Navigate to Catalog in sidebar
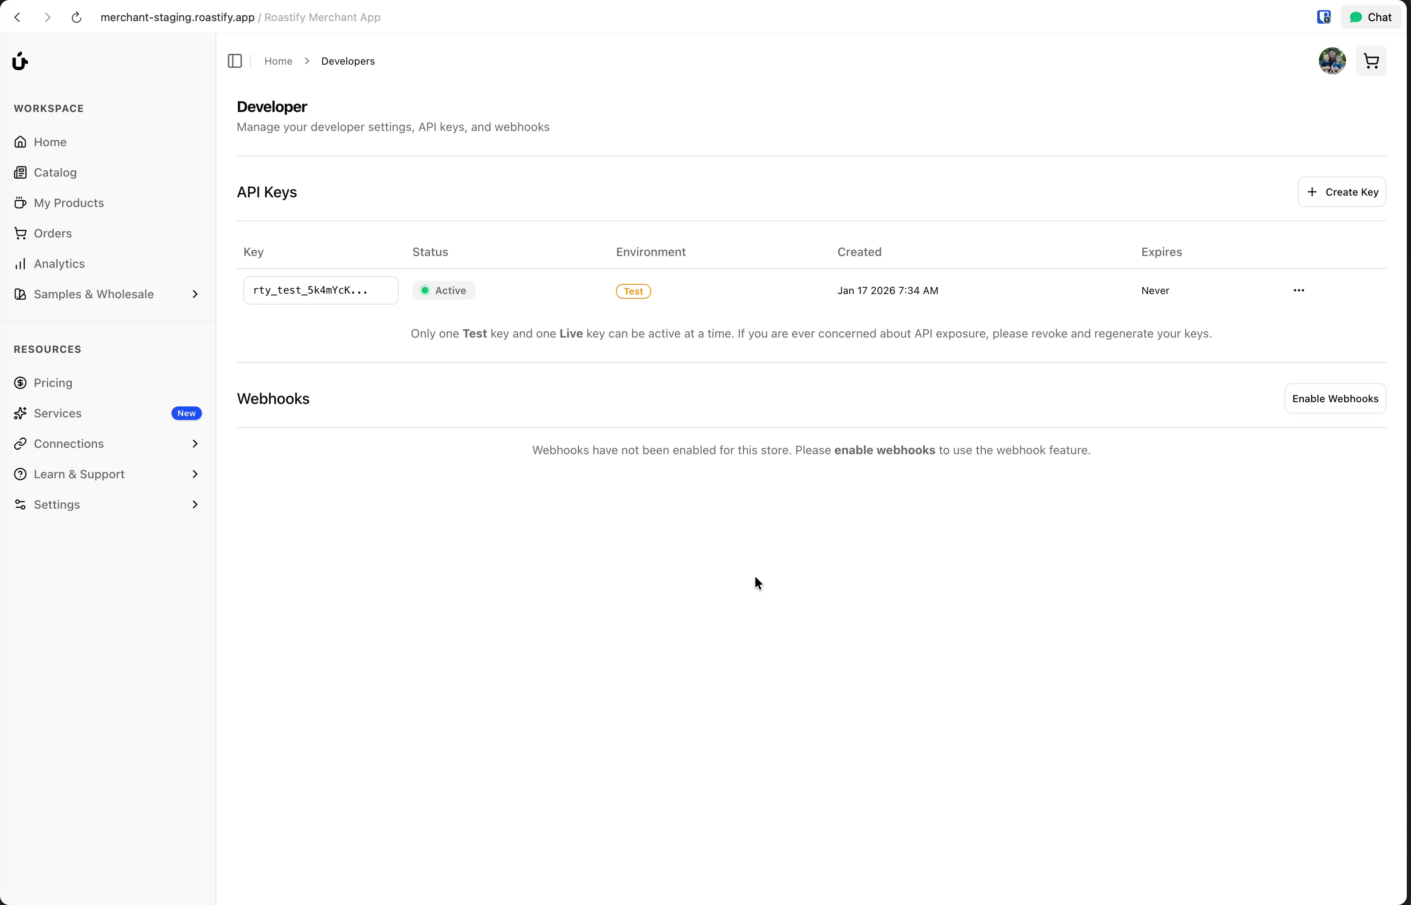Image resolution: width=1411 pixels, height=905 pixels. (x=55, y=173)
